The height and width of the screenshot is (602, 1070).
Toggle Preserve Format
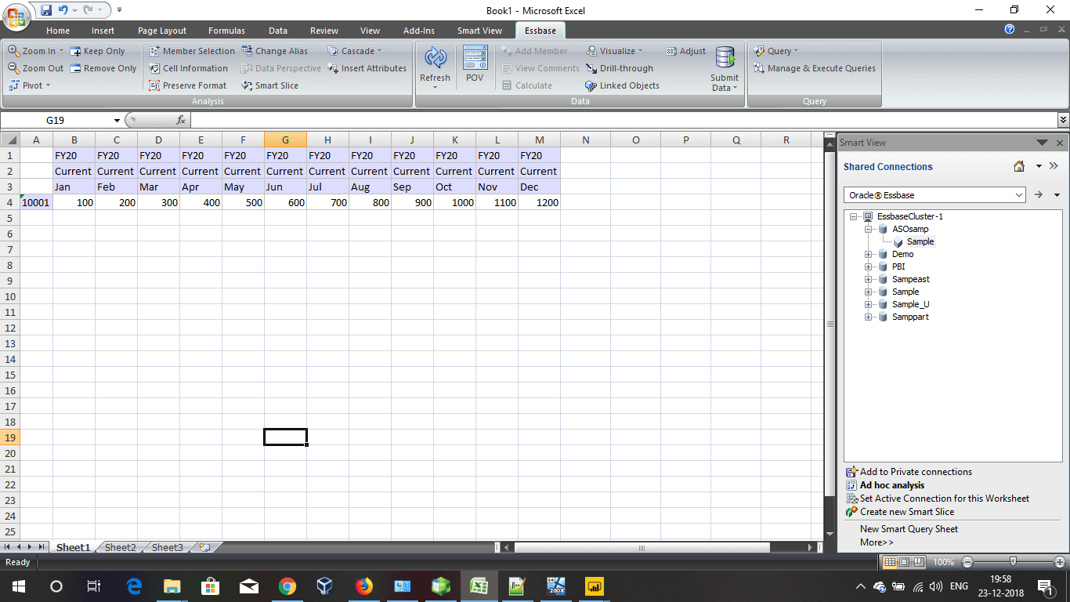pyautogui.click(x=188, y=85)
